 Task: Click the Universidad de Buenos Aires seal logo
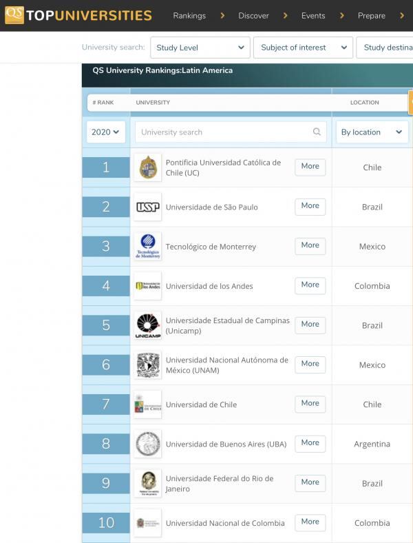pyautogui.click(x=148, y=444)
